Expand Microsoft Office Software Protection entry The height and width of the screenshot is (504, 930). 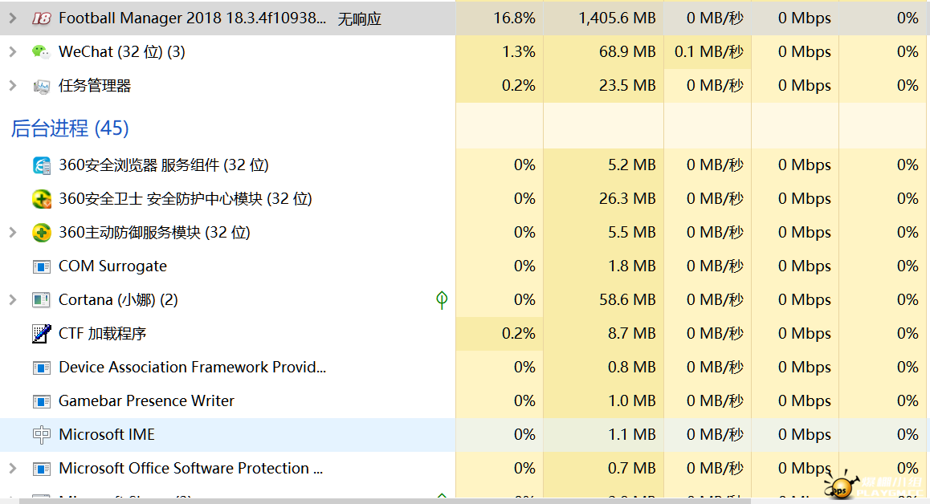tap(12, 469)
